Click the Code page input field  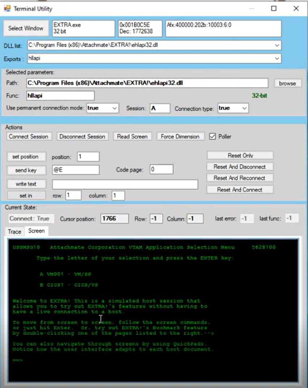click(162, 169)
